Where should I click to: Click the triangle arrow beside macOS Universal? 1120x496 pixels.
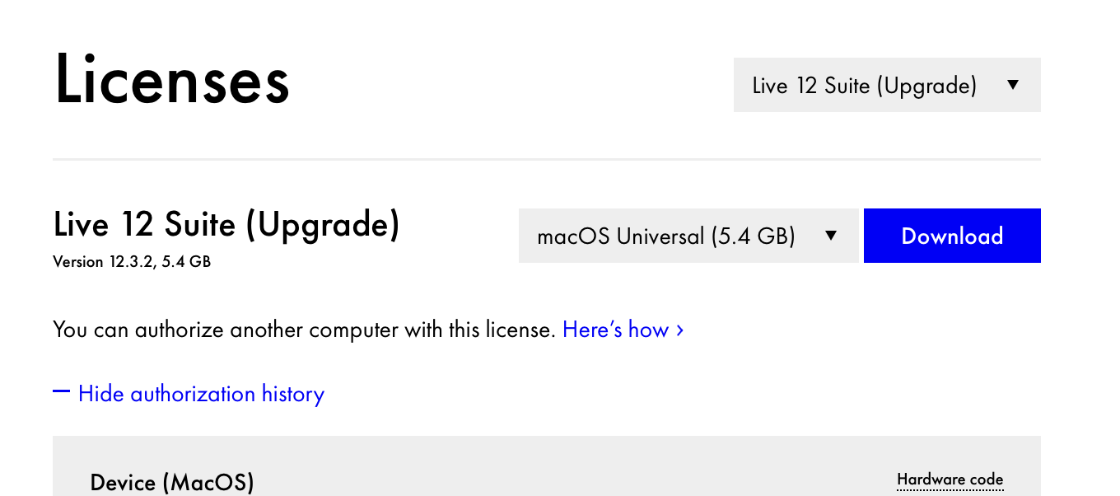[x=831, y=236]
